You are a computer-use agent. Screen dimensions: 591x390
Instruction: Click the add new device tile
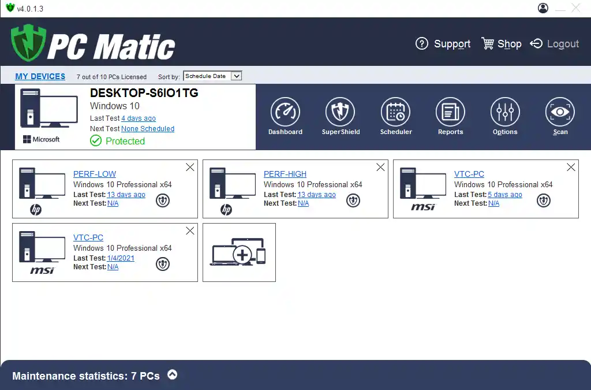point(239,252)
